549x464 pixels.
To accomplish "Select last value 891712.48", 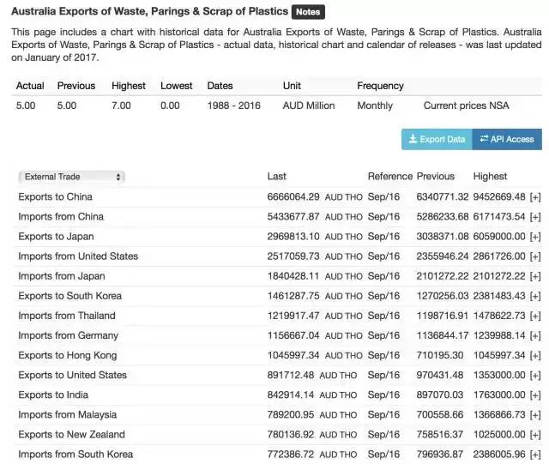I will [291, 375].
